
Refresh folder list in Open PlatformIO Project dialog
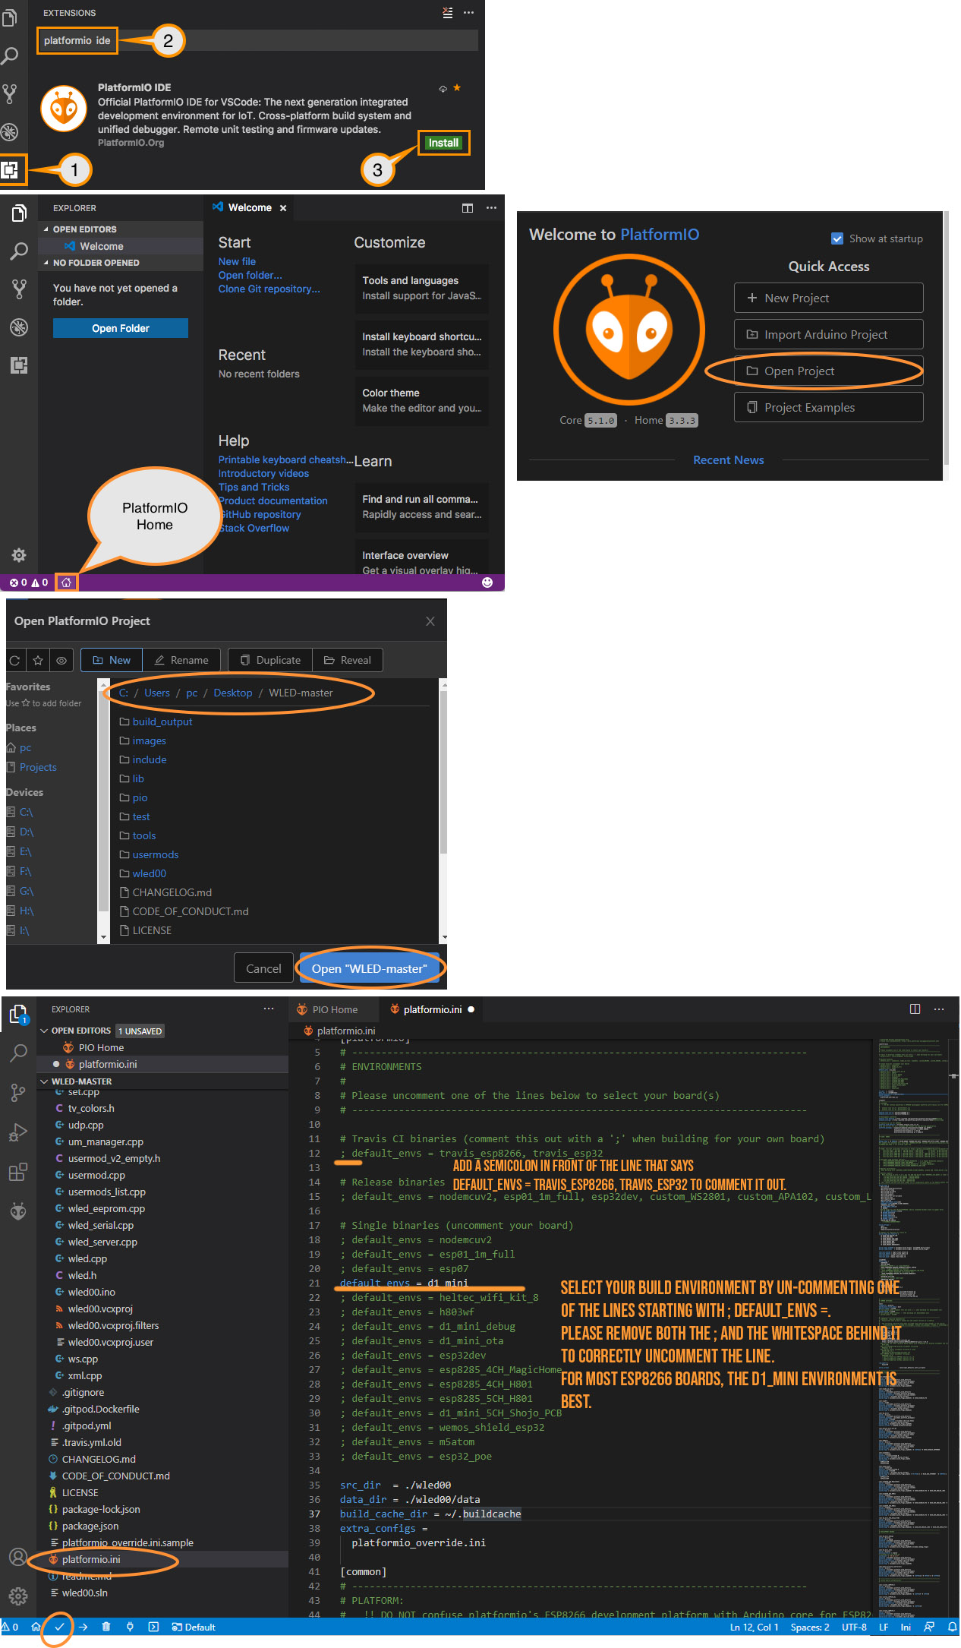(14, 660)
